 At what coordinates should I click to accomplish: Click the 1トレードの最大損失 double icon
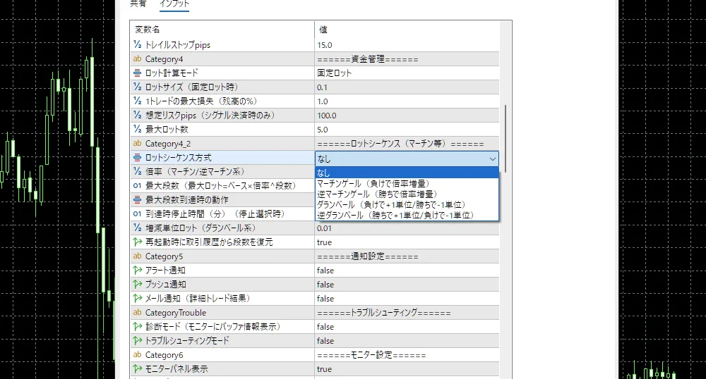(x=138, y=101)
